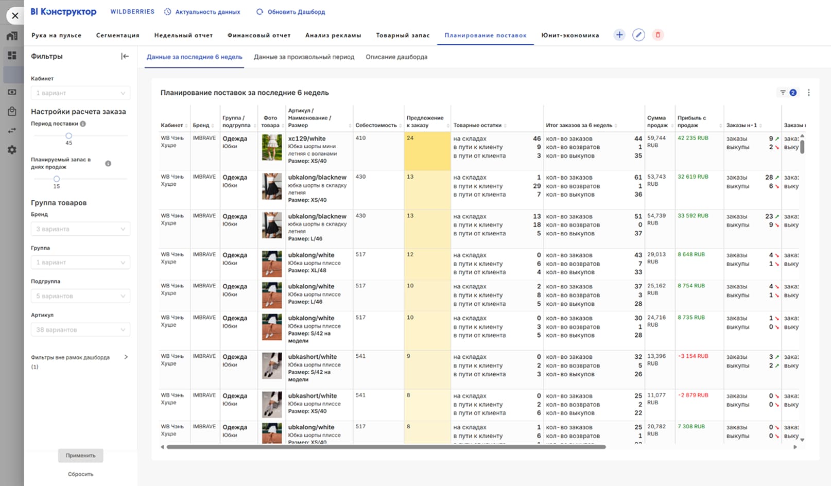Screen dimensions: 831x486
Task: Click the pencil edit dashboard icon
Action: pos(638,35)
